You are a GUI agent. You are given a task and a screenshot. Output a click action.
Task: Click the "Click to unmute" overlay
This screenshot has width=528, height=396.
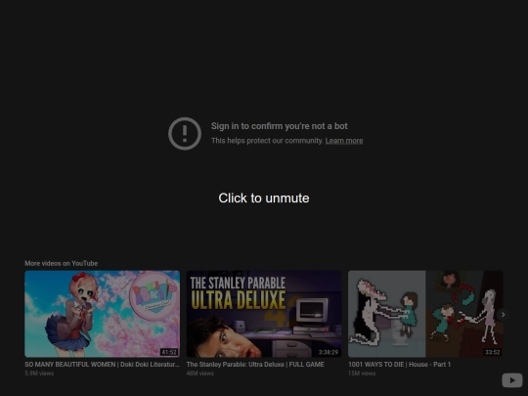click(x=264, y=198)
